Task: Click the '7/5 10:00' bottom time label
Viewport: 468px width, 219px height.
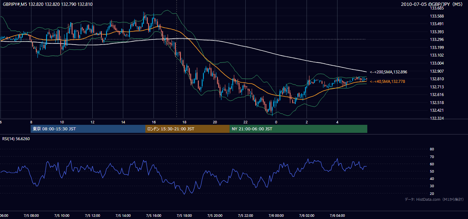Action: (62, 216)
